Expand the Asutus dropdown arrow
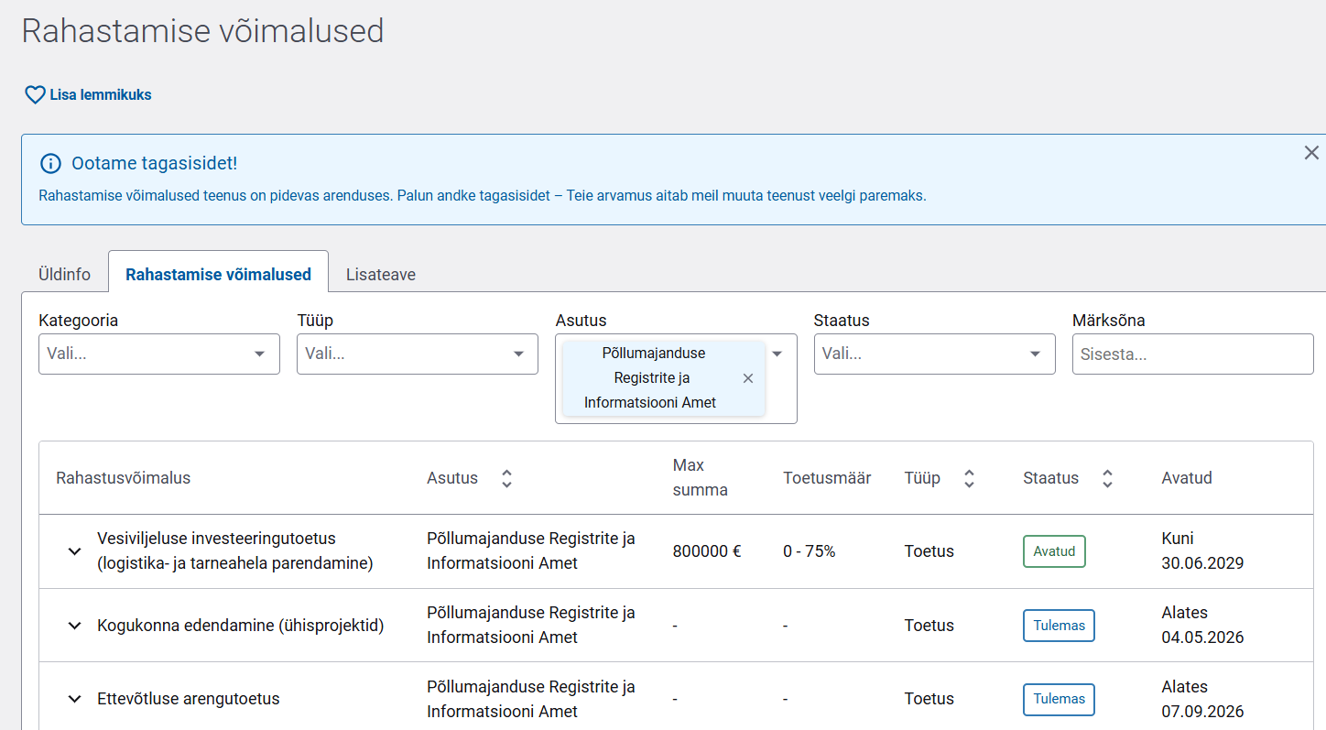Viewport: 1326px width, 730px height. (777, 354)
